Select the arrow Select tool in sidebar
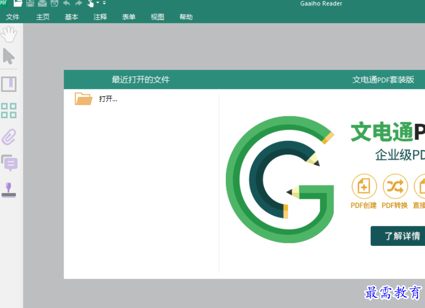The image size is (425, 308). coord(9,56)
